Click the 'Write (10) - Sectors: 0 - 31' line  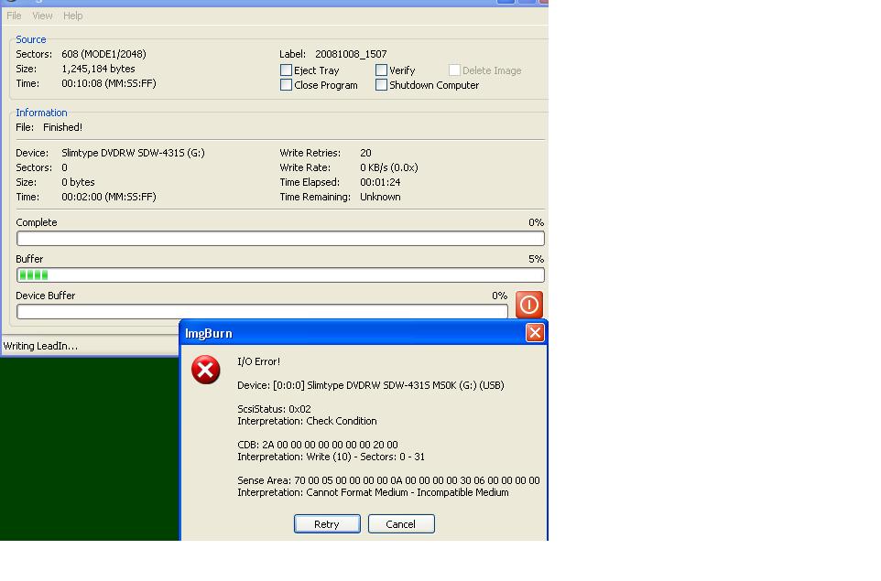[331, 457]
